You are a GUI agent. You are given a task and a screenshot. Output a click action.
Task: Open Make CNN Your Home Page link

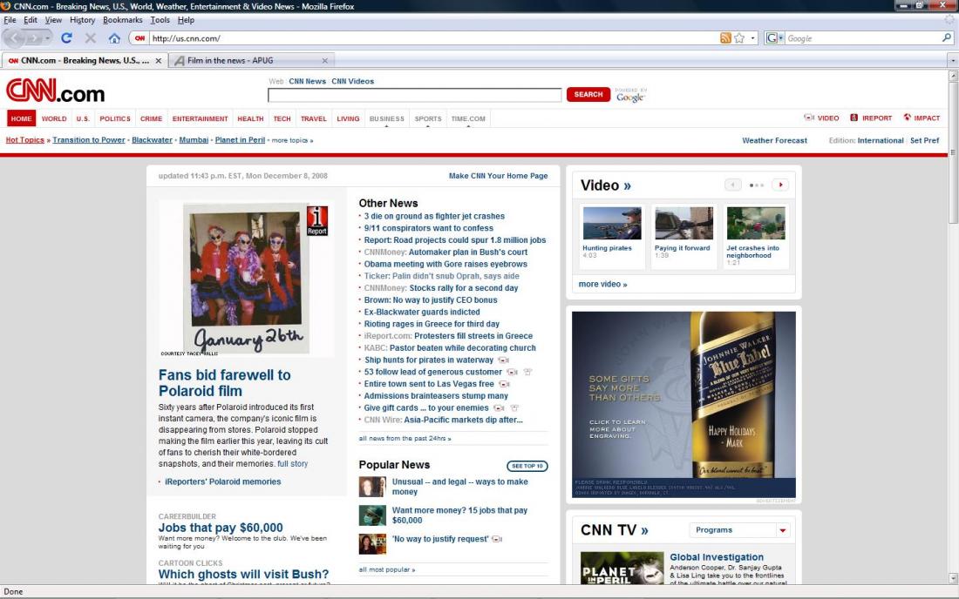pos(499,176)
